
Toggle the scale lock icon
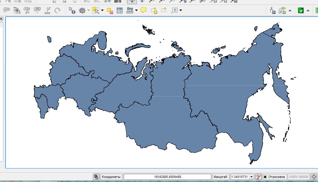click(x=258, y=177)
